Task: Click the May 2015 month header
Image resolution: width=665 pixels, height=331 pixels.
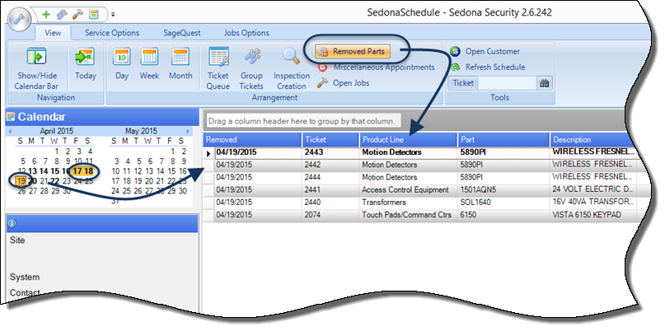Action: [x=141, y=132]
